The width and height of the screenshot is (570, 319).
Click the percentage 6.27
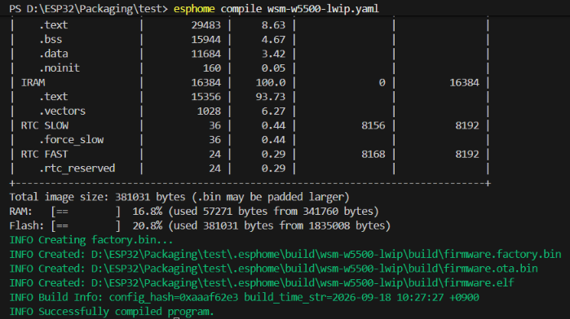pos(273,111)
